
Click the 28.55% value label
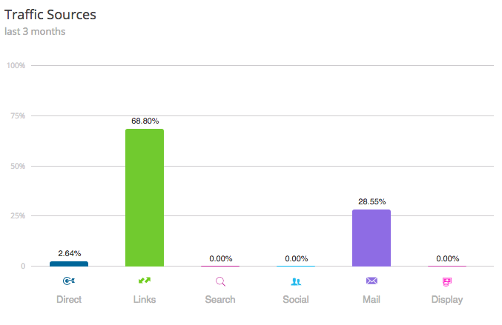coord(371,201)
